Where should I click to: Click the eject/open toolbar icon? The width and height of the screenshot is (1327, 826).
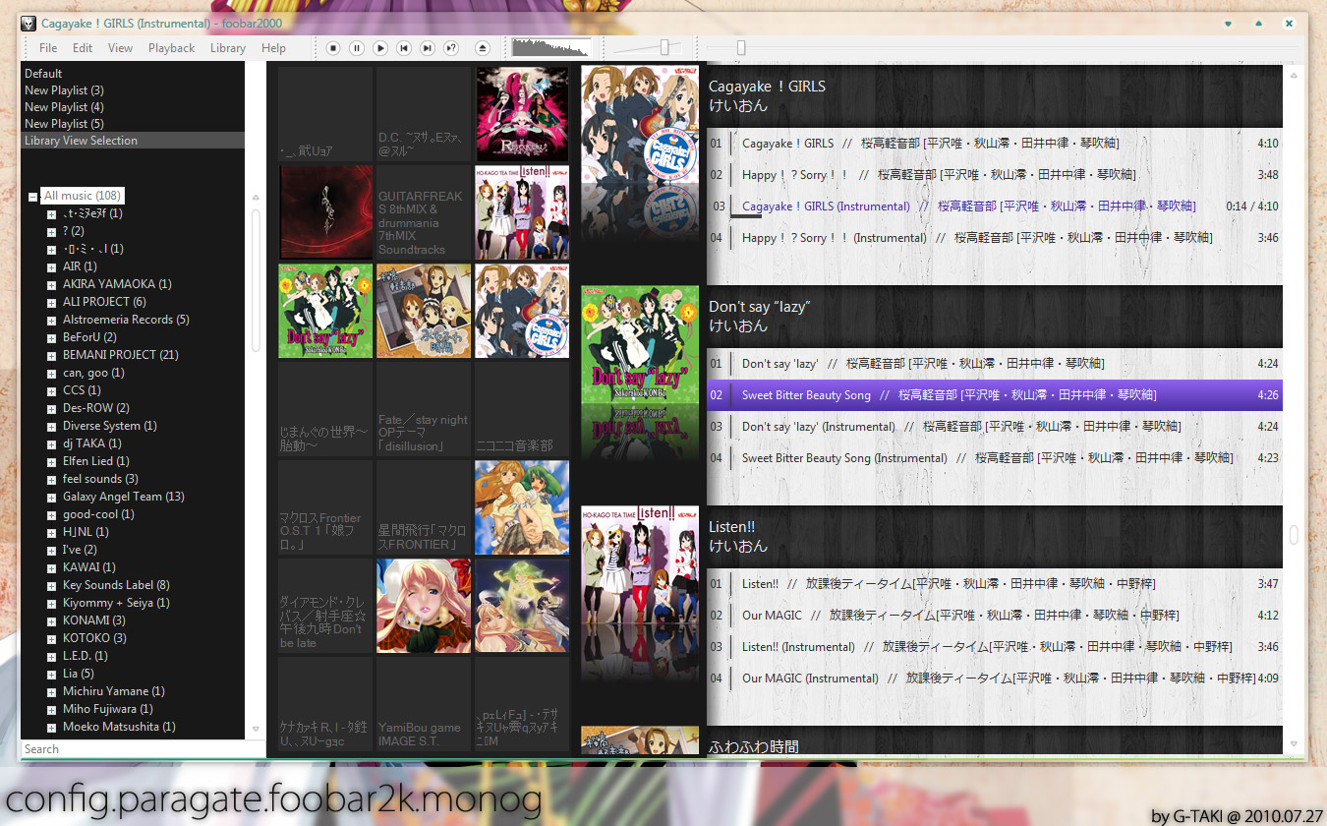482,47
